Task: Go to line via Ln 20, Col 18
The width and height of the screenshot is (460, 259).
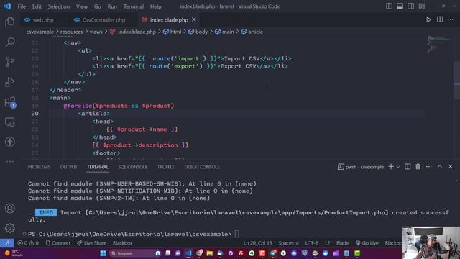Action: [x=257, y=243]
